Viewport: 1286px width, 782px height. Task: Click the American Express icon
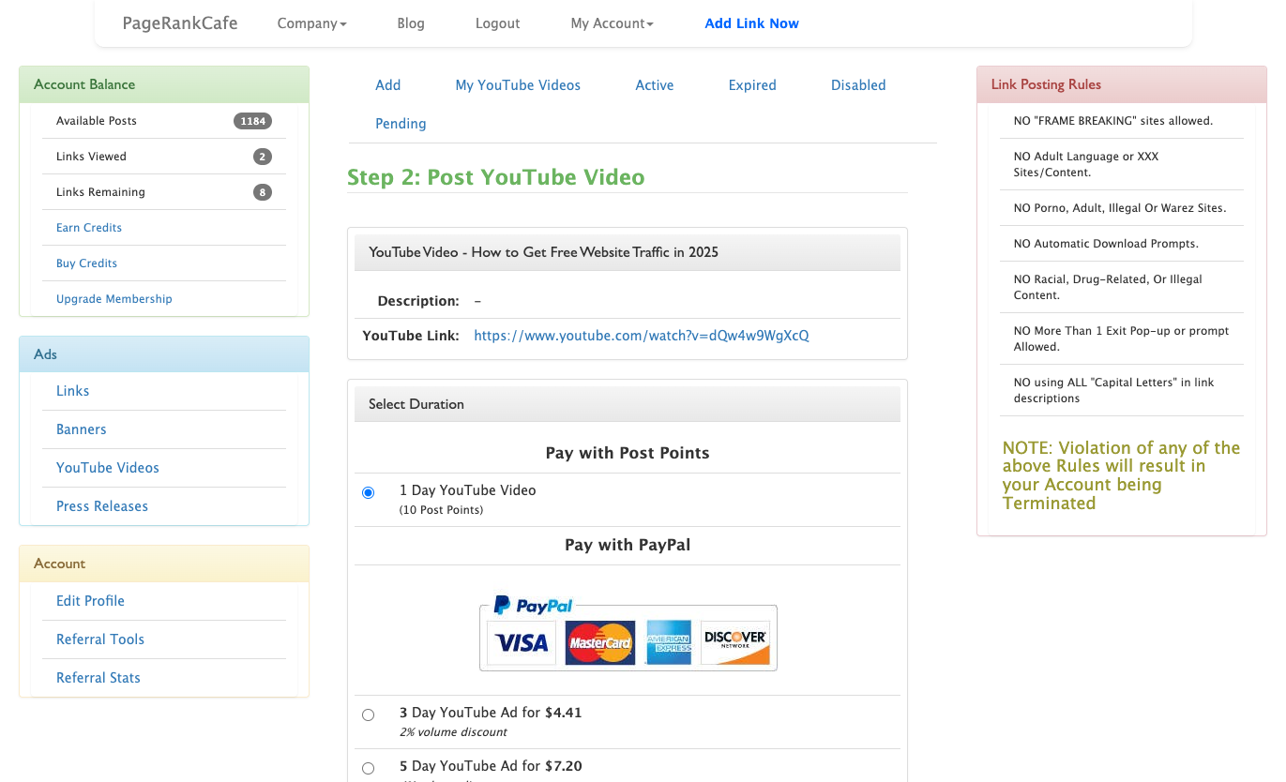[668, 642]
